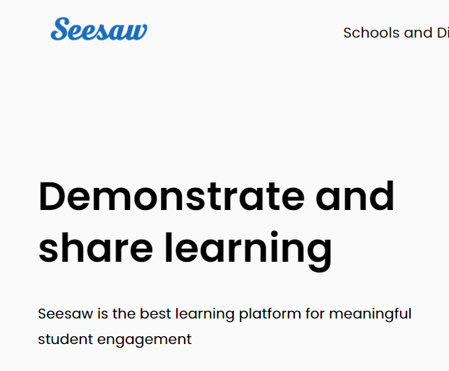Click the partial "Di" text in the navigation

442,33
